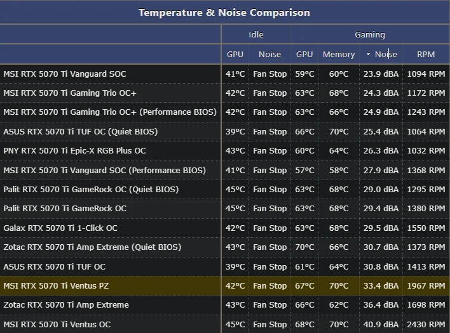Click PNY RTX 5070 Ti Epic-X RGB Plus OC
The width and height of the screenshot is (450, 333).
[74, 151]
